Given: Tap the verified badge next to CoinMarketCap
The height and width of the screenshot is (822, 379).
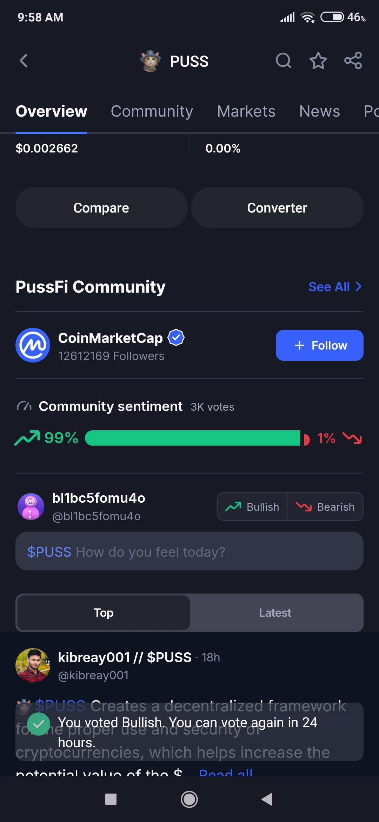Looking at the screenshot, I should click(x=176, y=338).
